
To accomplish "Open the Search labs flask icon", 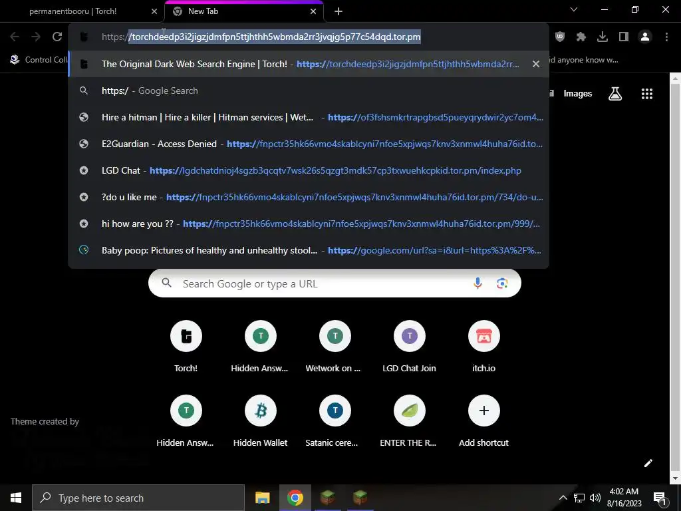I will point(615,93).
